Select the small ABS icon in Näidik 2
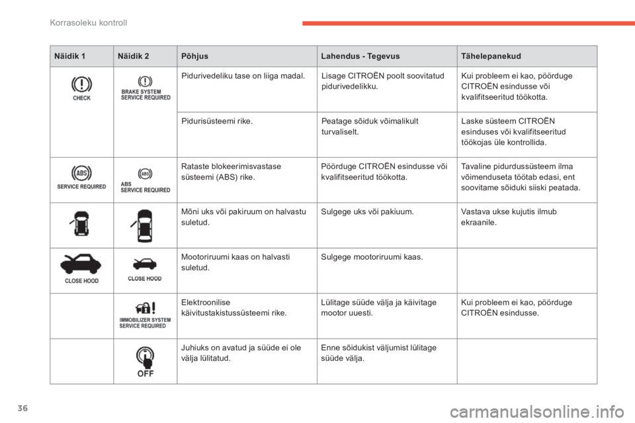 click(x=146, y=180)
